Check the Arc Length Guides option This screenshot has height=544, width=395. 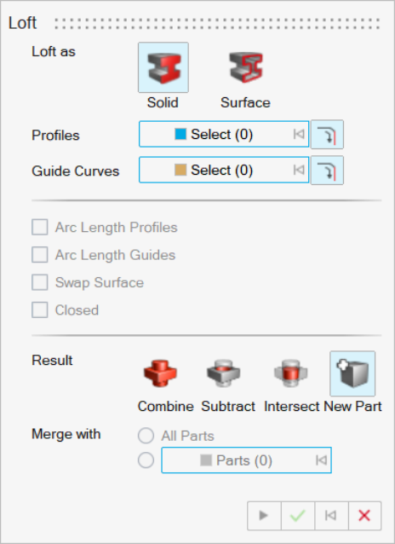40,255
